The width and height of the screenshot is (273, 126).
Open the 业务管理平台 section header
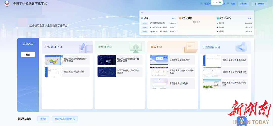tap(54, 47)
